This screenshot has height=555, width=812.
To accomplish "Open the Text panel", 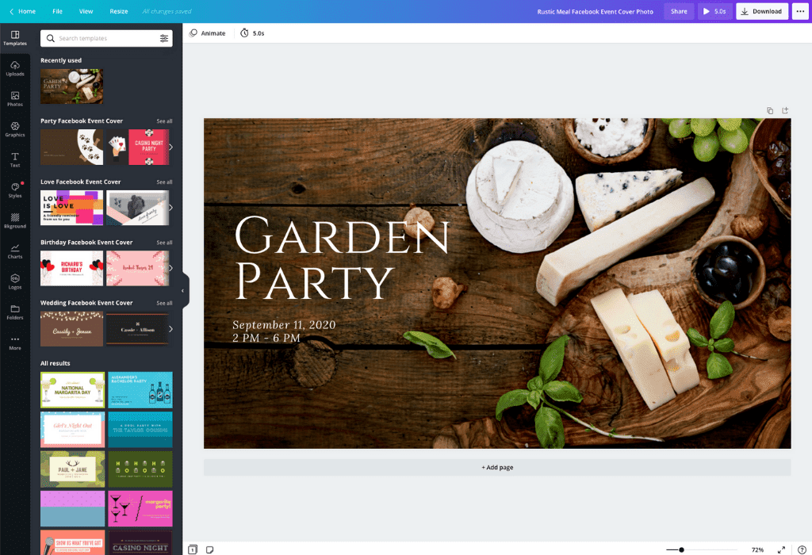I will tap(15, 159).
